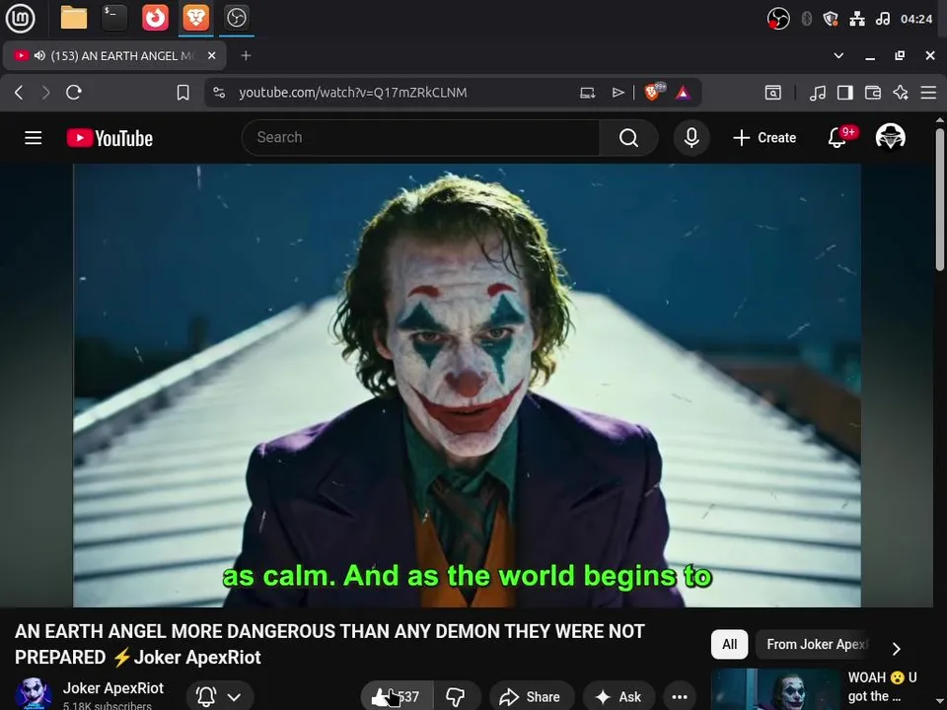Open the Linux Mint start menu
The height and width of the screenshot is (710, 947).
pyautogui.click(x=20, y=18)
